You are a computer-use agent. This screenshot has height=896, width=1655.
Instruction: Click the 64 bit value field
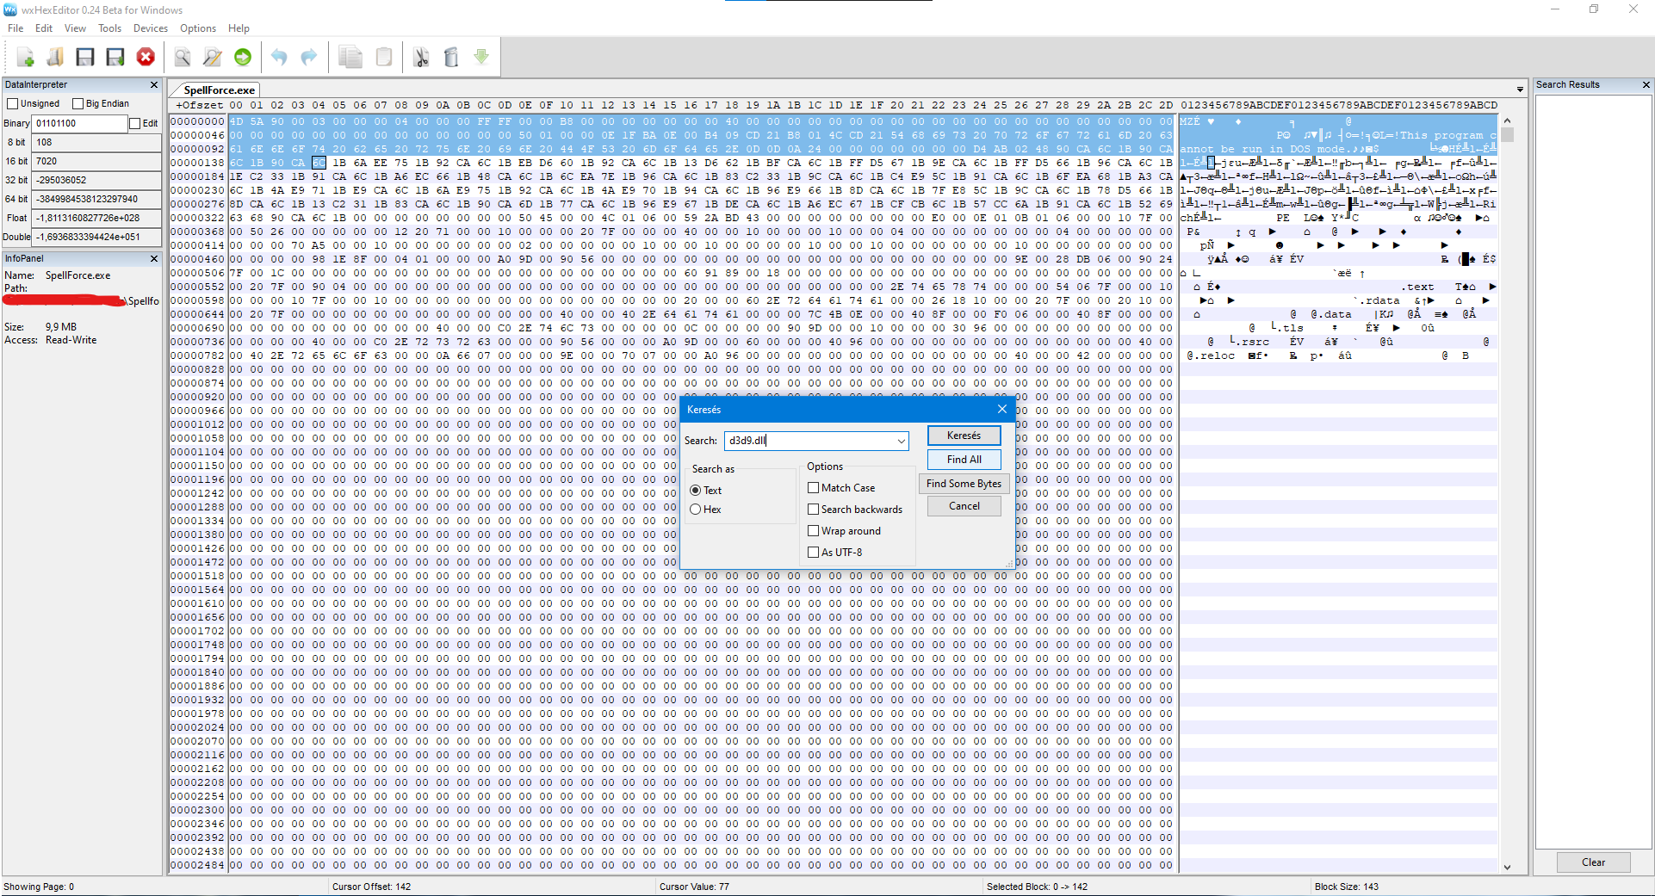click(96, 199)
